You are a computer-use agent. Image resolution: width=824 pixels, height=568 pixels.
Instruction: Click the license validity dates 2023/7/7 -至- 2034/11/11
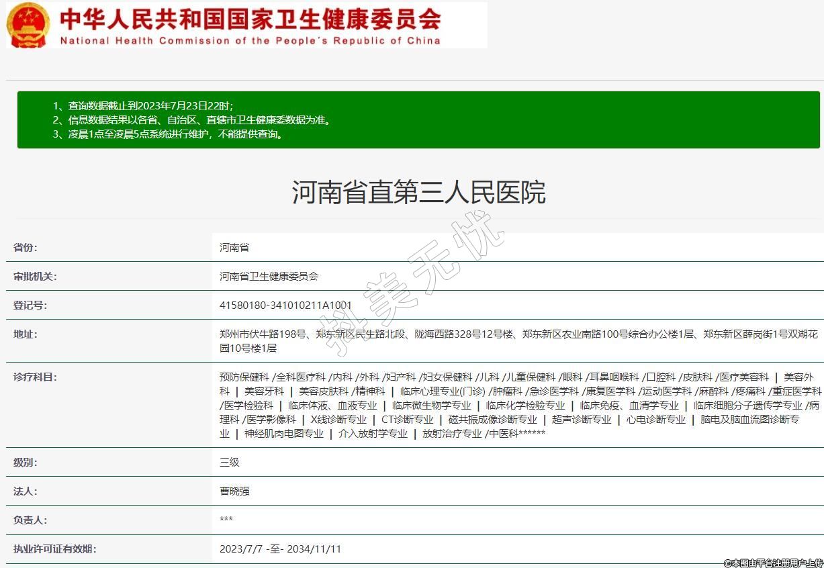280,549
